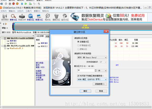This screenshot has width=152, height=109.
Task: Click the orange save-state icon
Action: point(17,4)
